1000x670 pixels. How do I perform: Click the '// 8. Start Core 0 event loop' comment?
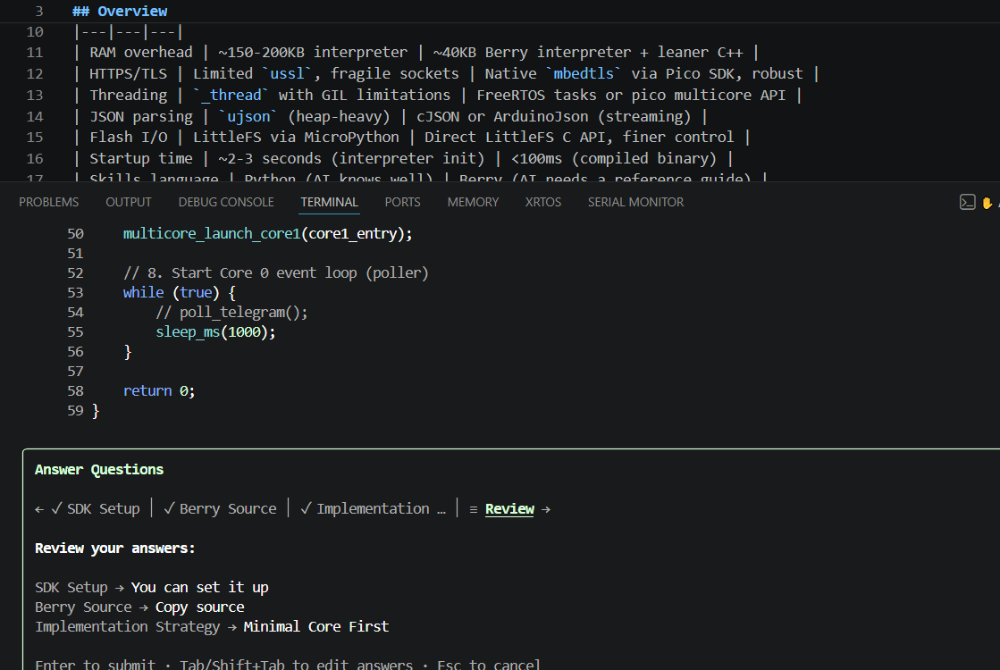[275, 272]
